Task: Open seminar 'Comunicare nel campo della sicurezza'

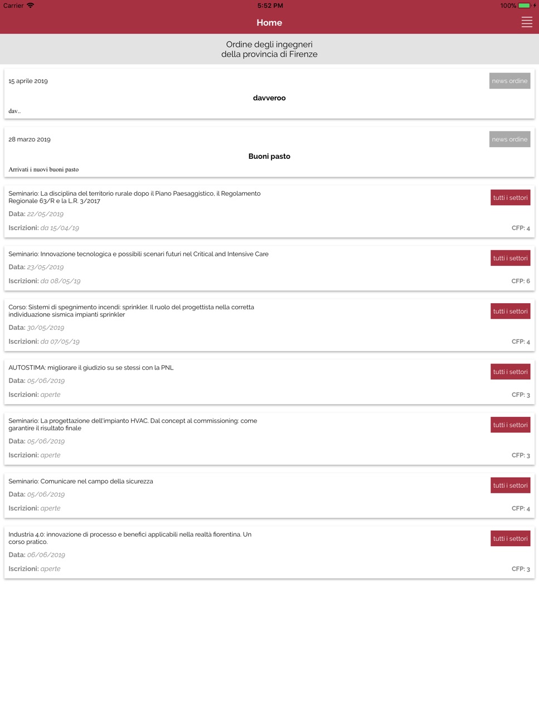Action: click(x=269, y=495)
